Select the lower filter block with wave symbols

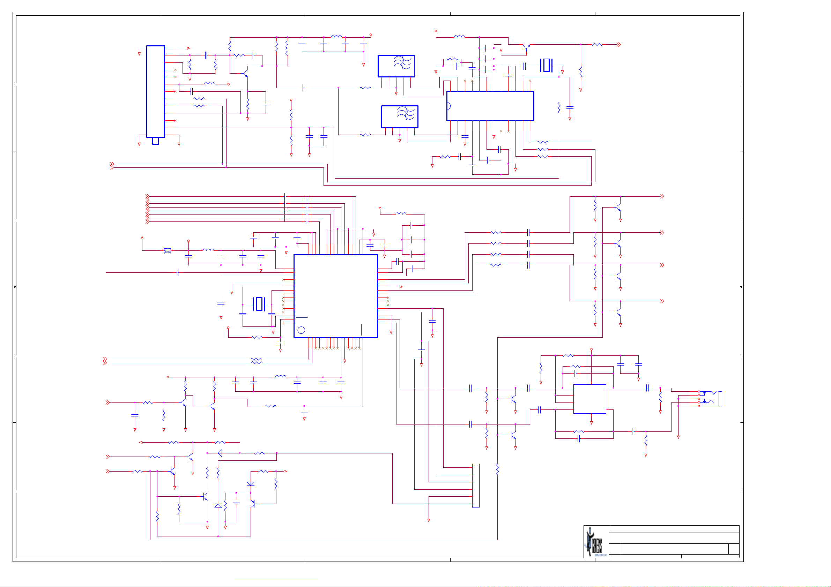(x=400, y=117)
